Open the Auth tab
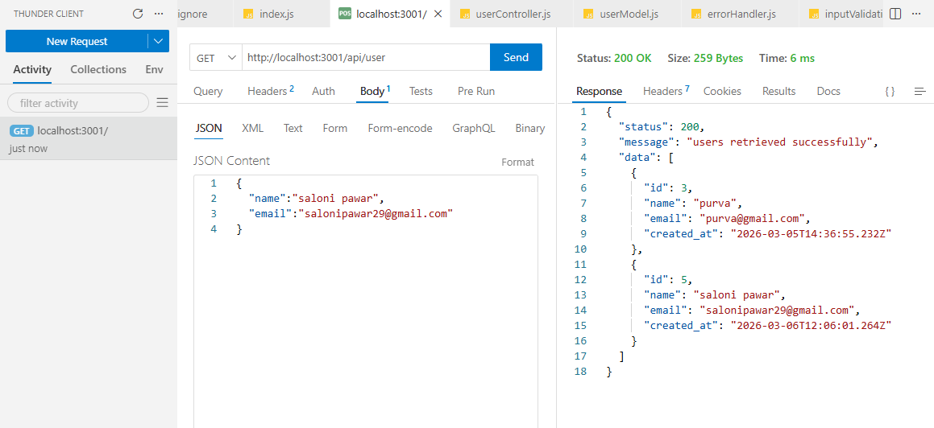This screenshot has height=428, width=934. (323, 91)
